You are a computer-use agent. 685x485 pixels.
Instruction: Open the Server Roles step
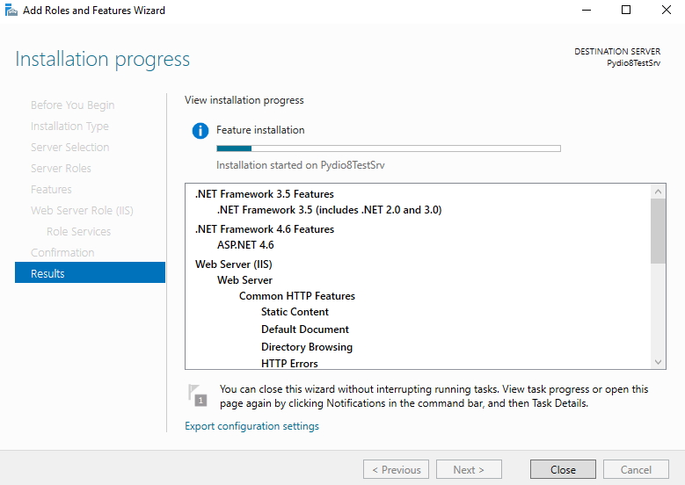pos(61,168)
